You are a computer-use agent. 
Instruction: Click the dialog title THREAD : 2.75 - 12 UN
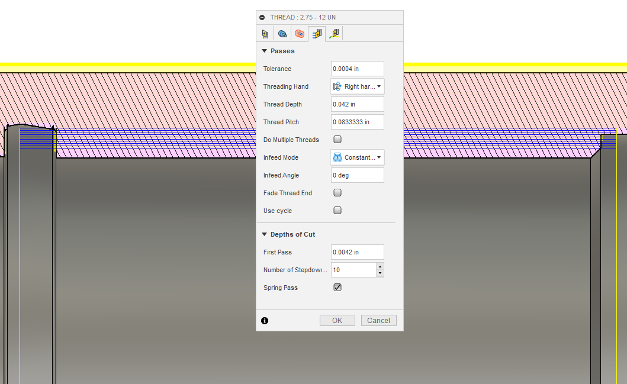coord(303,18)
